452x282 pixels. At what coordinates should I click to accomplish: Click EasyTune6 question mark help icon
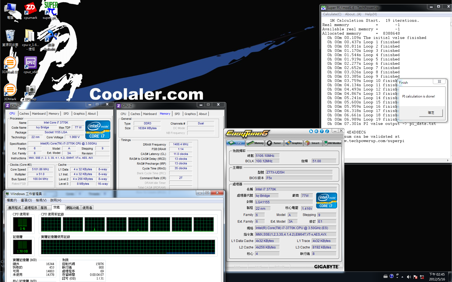[322, 131]
